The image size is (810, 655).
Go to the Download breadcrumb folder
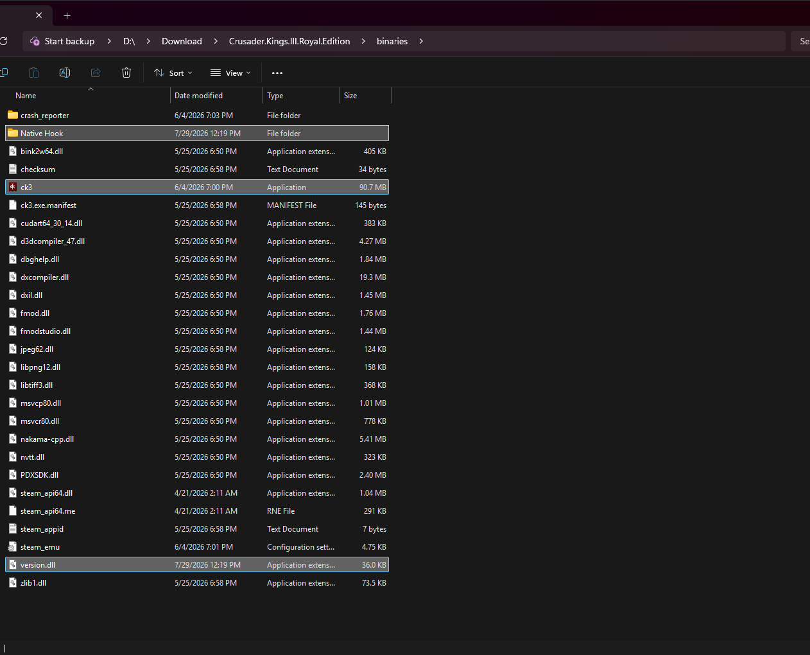click(182, 41)
